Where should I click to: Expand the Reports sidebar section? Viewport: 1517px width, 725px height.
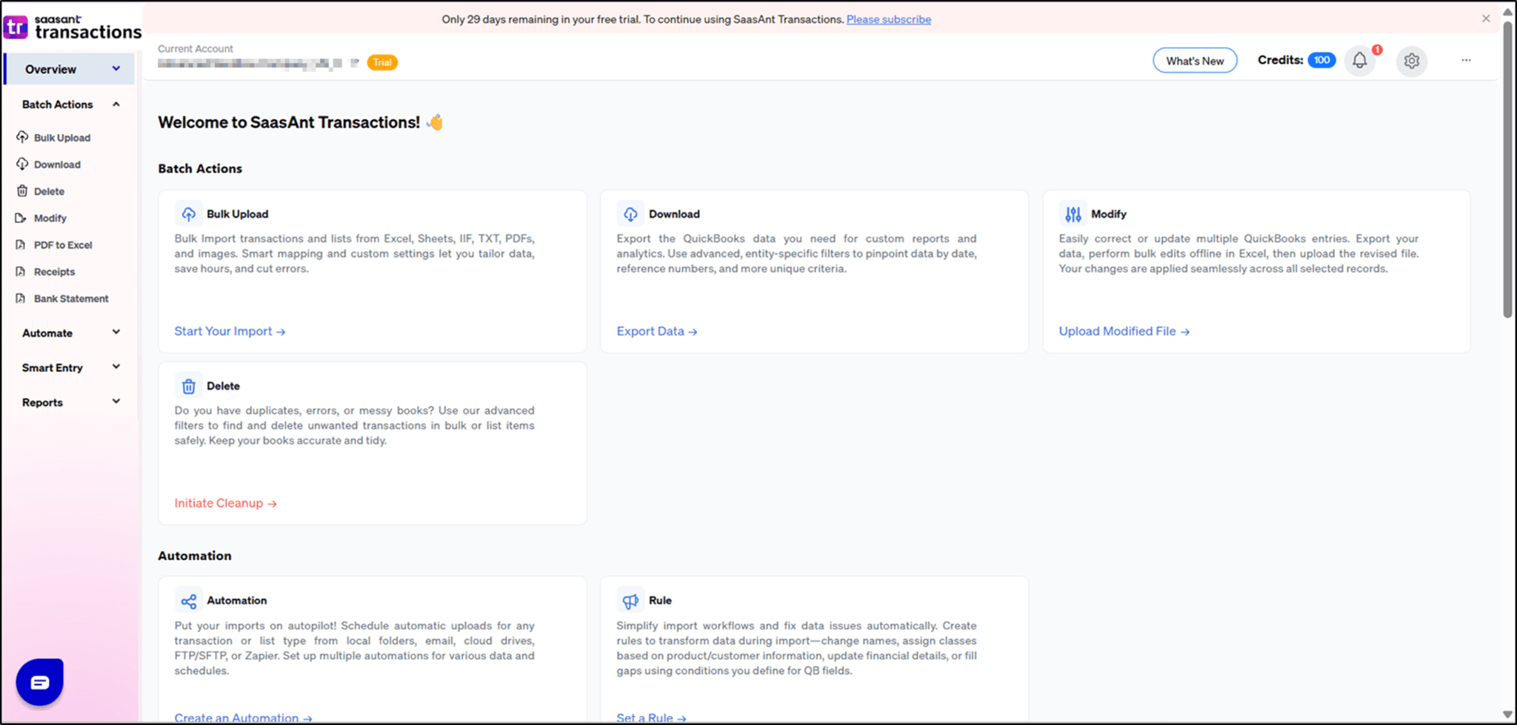coord(116,402)
